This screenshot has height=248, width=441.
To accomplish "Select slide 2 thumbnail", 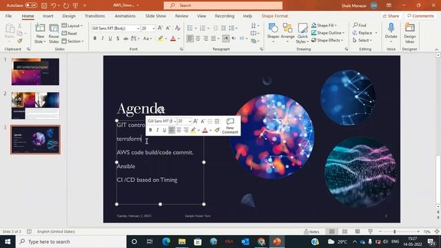I will pos(35,105).
